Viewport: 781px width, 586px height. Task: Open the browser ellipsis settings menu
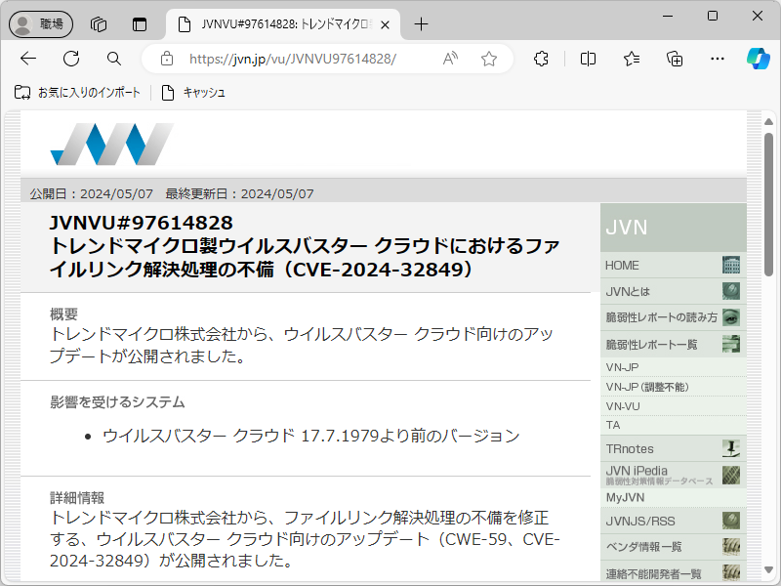(x=718, y=59)
